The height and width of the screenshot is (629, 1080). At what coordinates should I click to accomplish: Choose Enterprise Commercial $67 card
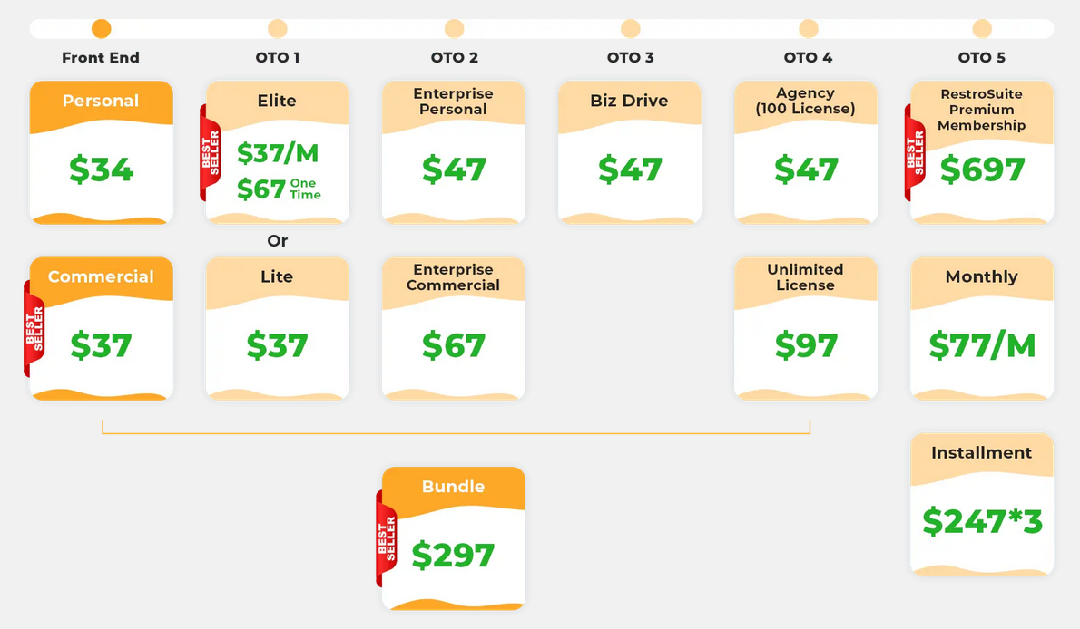454,329
